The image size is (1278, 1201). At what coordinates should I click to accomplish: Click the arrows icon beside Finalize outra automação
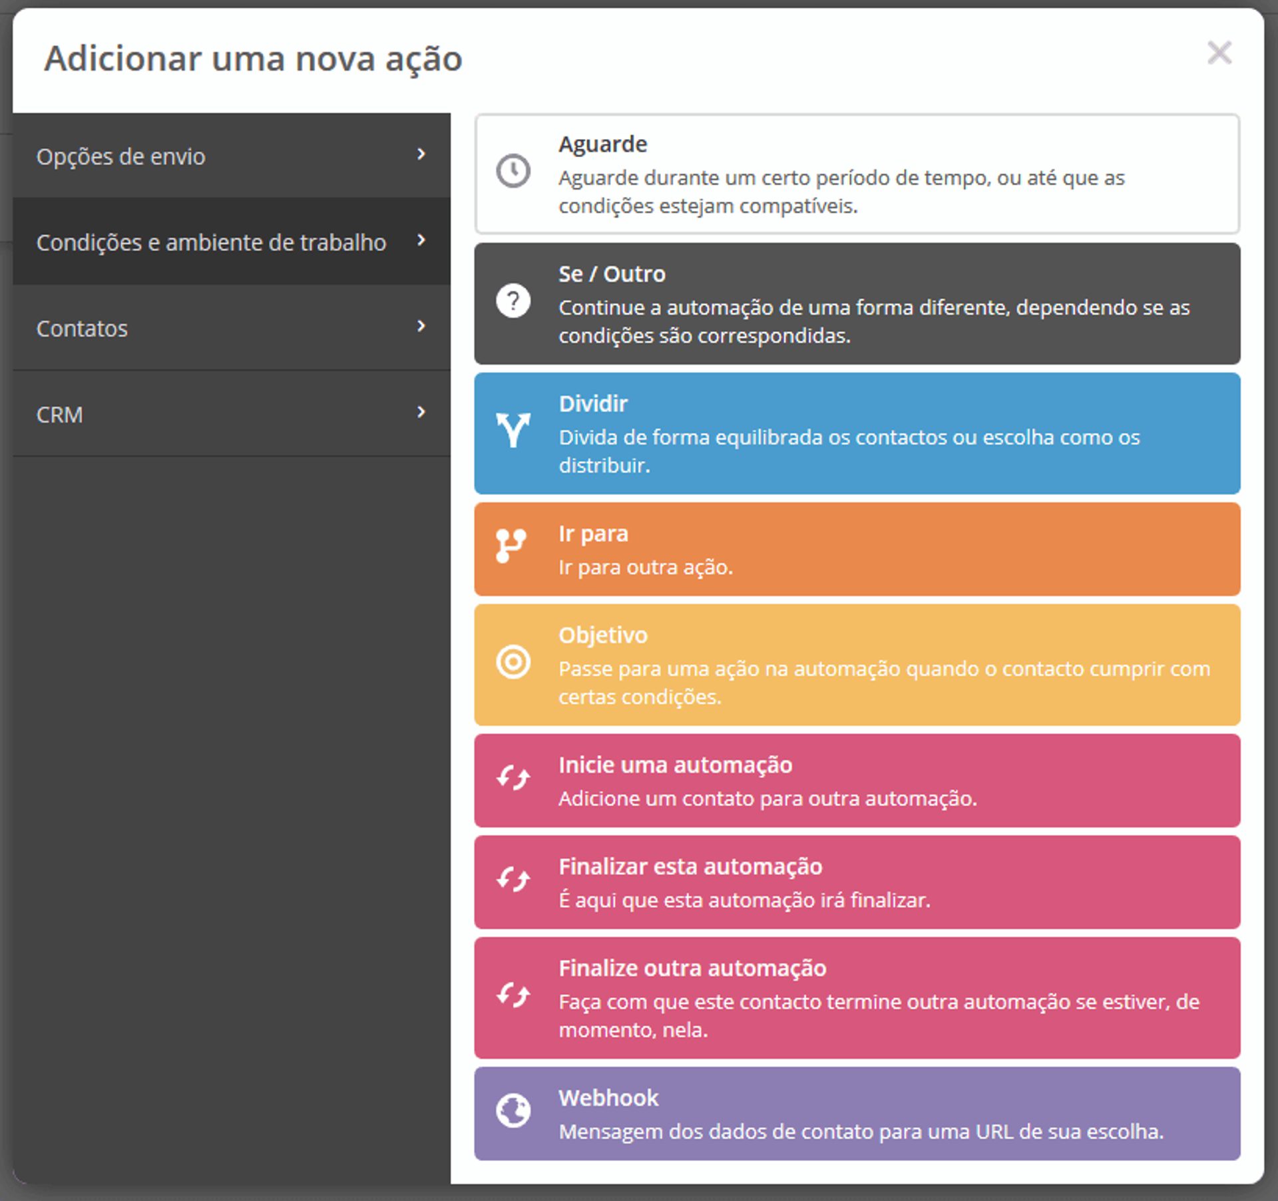[x=513, y=994]
